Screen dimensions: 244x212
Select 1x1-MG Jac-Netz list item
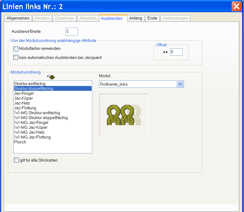tap(29, 132)
